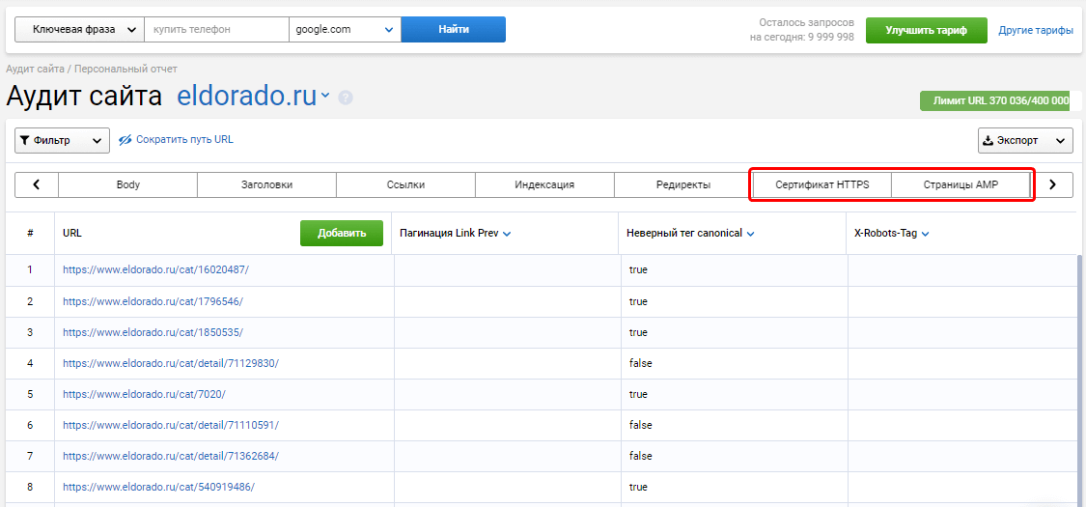This screenshot has width=1086, height=507.
Task: Click the funnel icon in the Фильтр button
Action: click(x=24, y=140)
